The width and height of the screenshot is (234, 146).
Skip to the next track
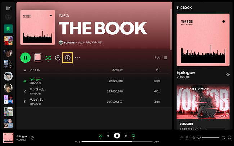(126, 136)
